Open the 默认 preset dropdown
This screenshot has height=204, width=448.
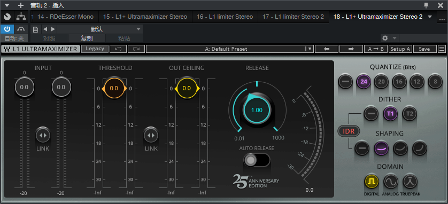pos(100,29)
